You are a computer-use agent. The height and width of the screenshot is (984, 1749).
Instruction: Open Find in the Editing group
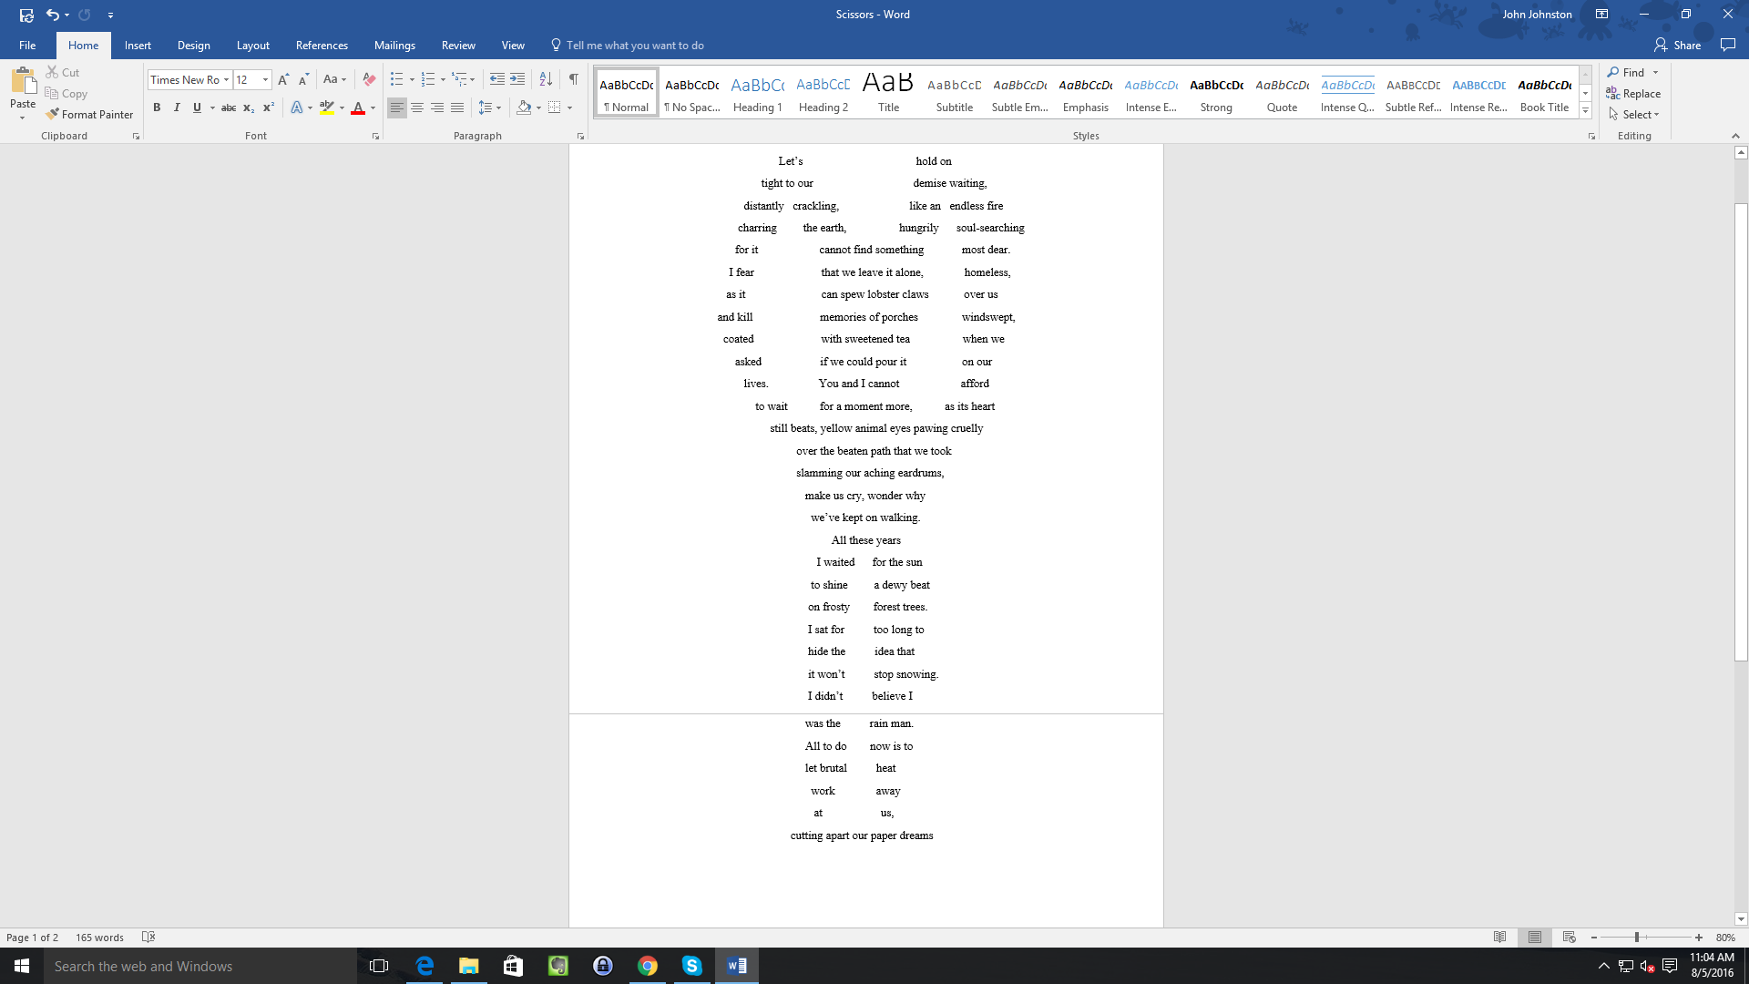[x=1627, y=72]
